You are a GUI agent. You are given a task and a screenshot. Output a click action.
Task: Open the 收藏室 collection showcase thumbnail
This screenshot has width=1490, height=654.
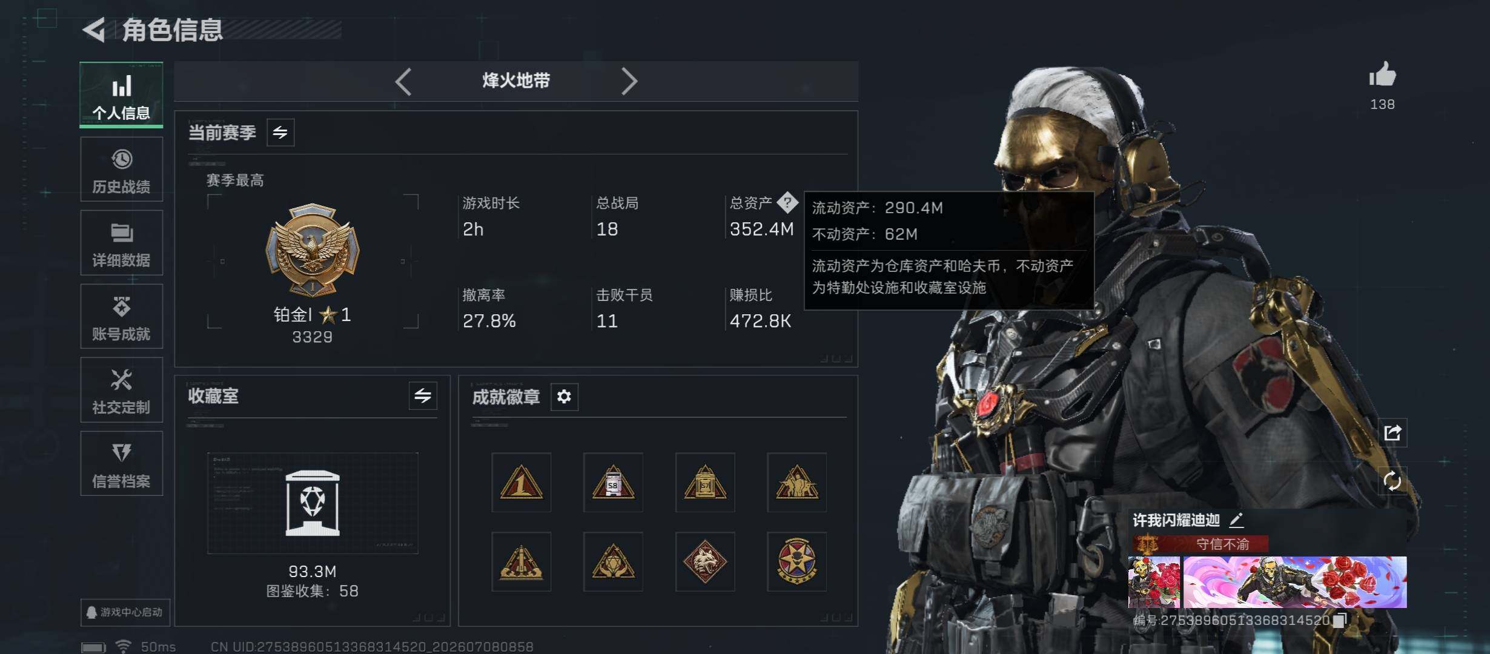coord(313,503)
